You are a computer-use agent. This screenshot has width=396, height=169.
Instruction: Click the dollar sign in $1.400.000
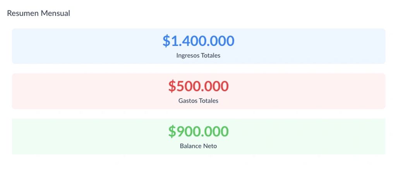(x=166, y=41)
